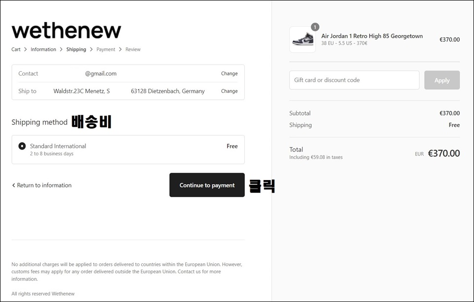Click address 63128 Dietzenbach, Germany
Viewport: 474px width, 302px height.
(x=168, y=91)
